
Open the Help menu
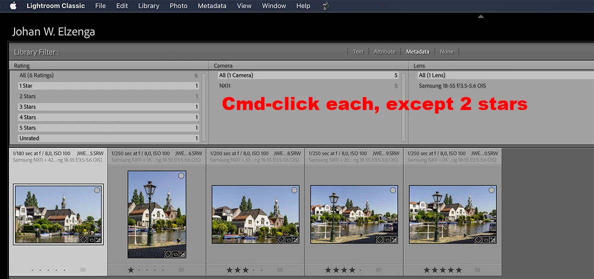303,5
